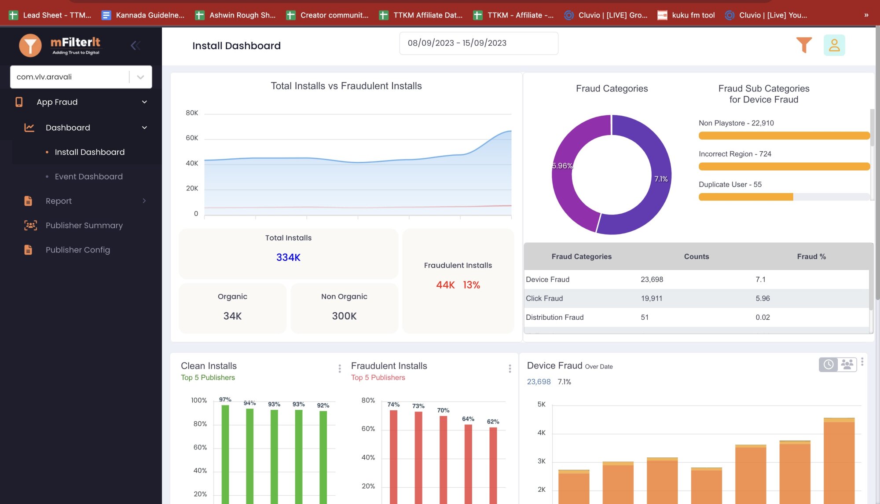The width and height of the screenshot is (880, 504).
Task: Select the Click Fraud table row label
Action: pos(544,298)
